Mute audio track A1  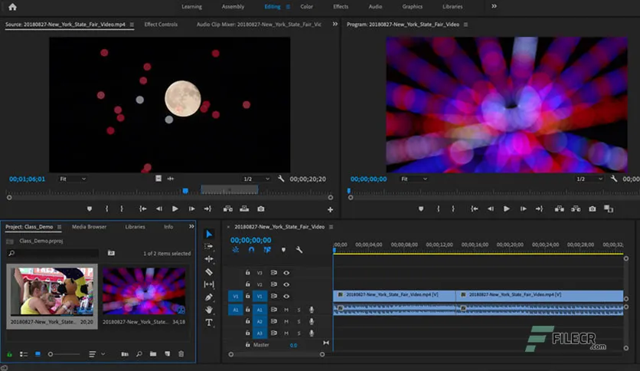click(x=286, y=310)
